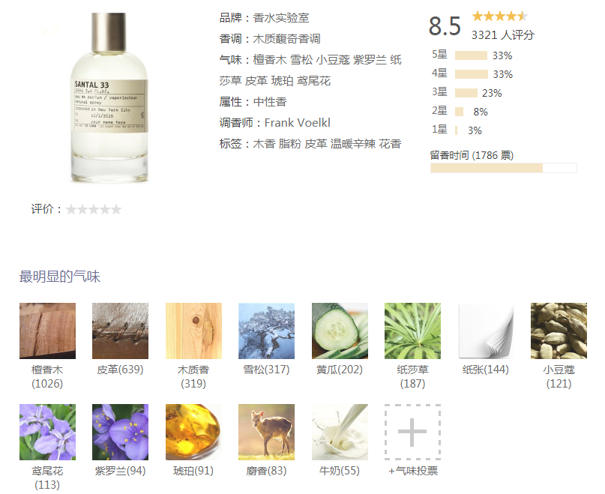Select the 脂粉 tag
This screenshot has height=494, width=605.
pos(290,144)
